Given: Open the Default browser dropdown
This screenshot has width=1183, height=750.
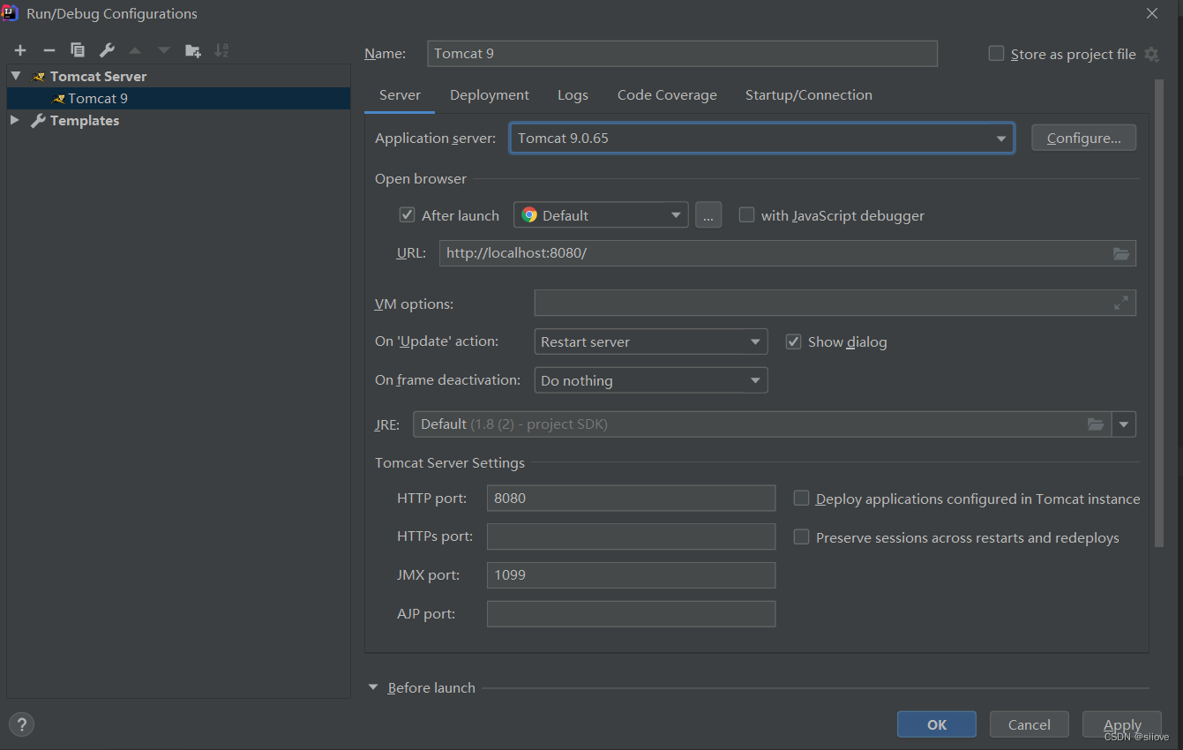Looking at the screenshot, I should [601, 215].
